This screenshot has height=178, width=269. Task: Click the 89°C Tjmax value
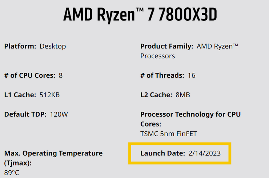pyautogui.click(x=12, y=173)
